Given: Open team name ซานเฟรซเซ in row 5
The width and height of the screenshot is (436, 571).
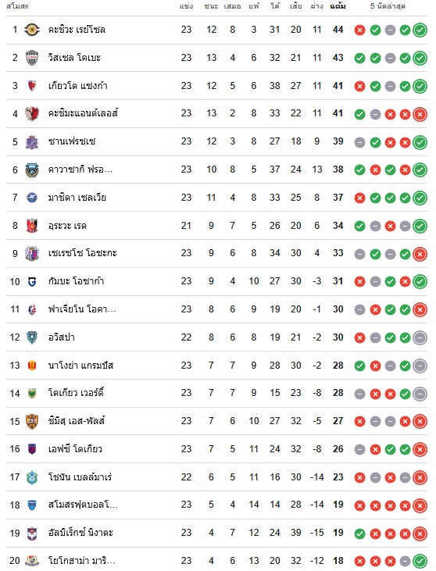Looking at the screenshot, I should [x=72, y=141].
